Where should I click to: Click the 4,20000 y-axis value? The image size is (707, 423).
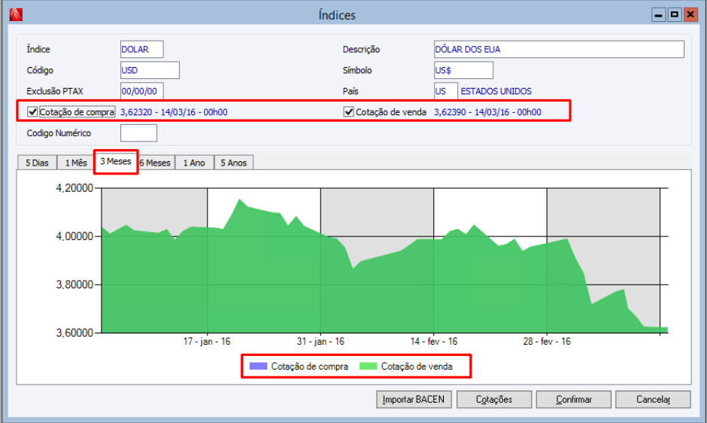[x=74, y=188]
